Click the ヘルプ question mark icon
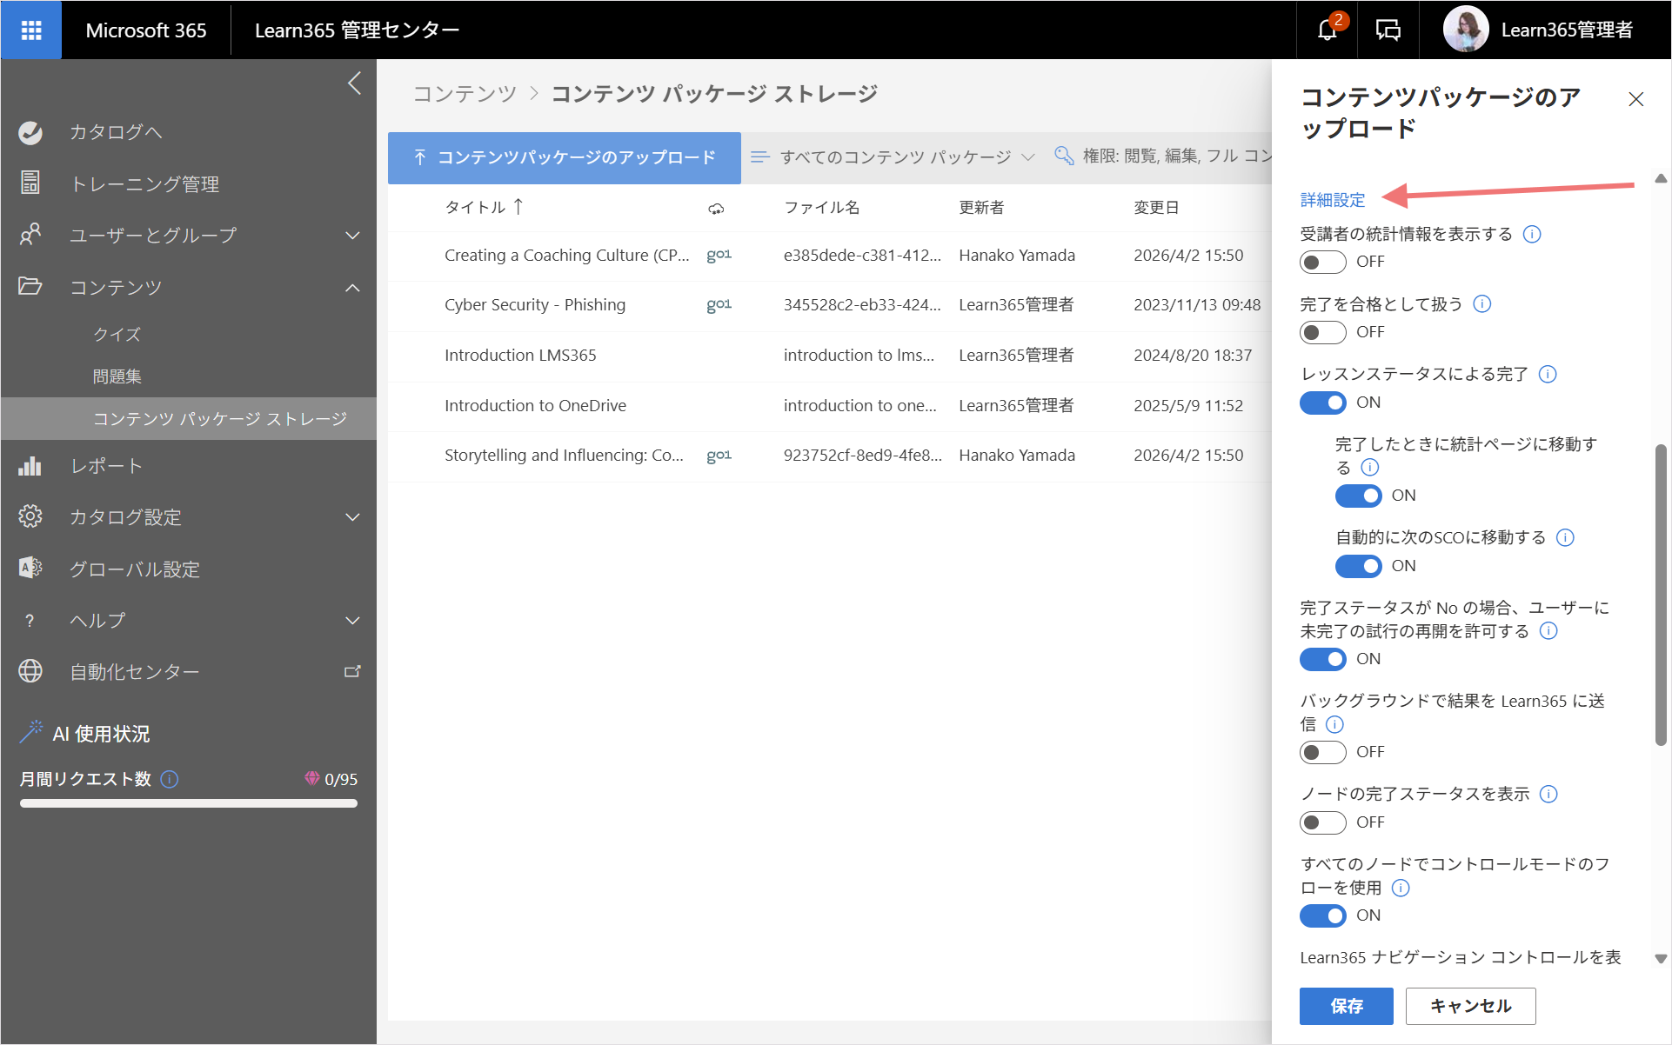This screenshot has height=1045, width=1672. coord(30,620)
